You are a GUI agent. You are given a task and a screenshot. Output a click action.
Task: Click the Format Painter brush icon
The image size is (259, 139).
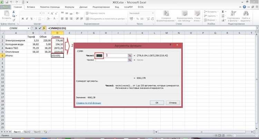[x=14, y=20]
